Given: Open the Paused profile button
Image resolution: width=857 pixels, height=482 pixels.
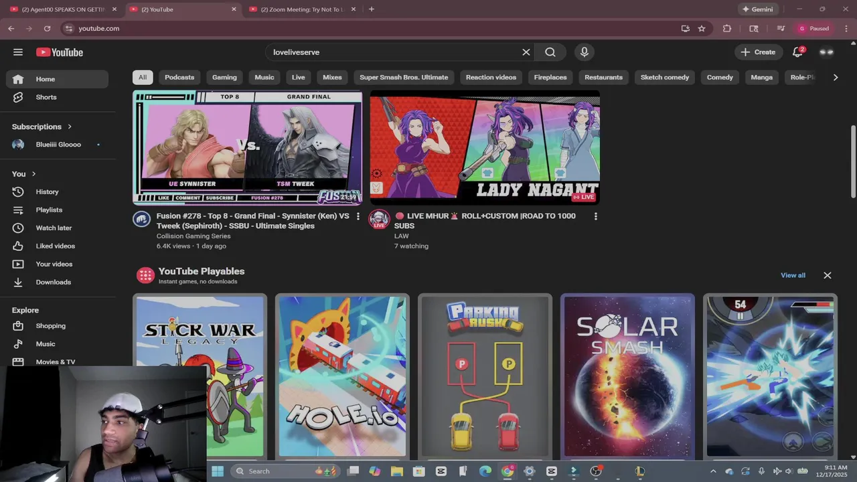Looking at the screenshot, I should tap(813, 29).
